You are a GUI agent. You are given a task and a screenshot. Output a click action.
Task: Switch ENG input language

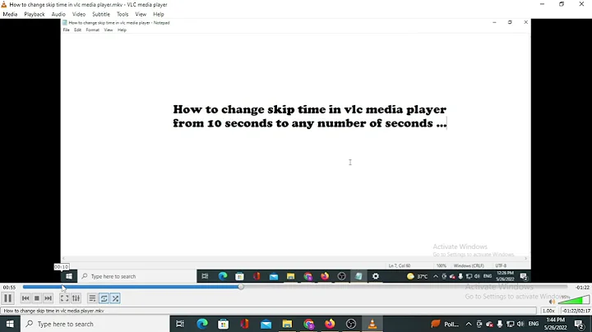534,324
